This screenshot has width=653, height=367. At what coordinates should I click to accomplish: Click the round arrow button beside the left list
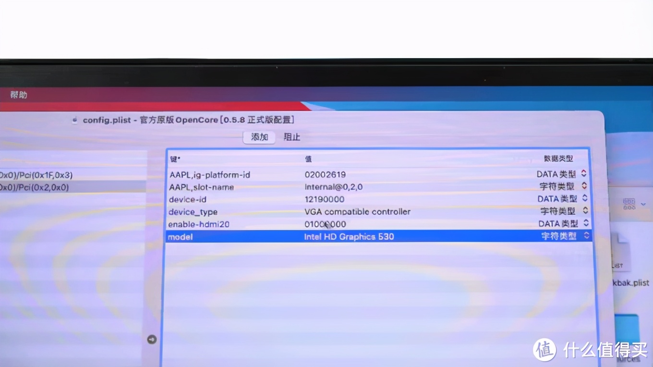152,339
